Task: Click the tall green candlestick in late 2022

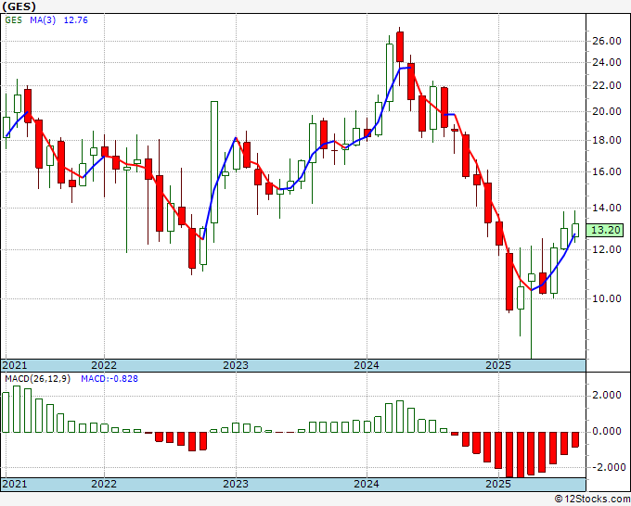Action: (214, 162)
